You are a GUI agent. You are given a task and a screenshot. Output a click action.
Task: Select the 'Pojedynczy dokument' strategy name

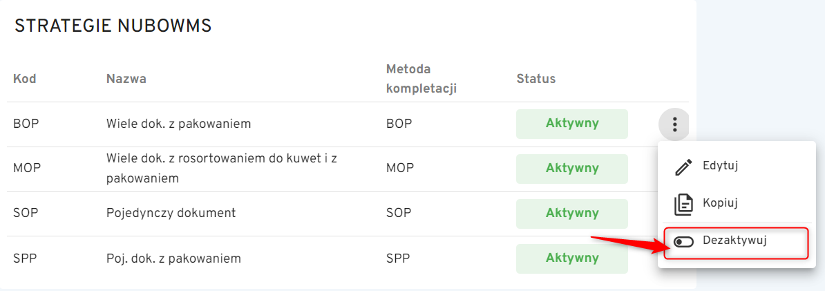(x=171, y=214)
